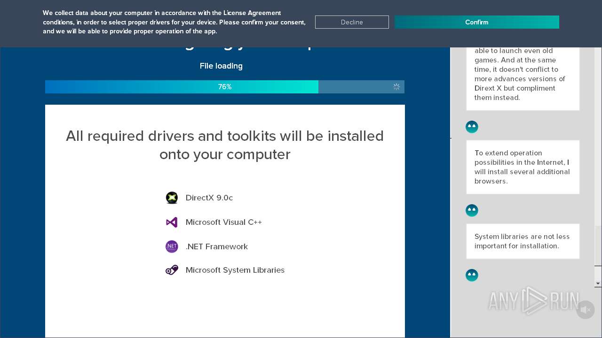Image resolution: width=602 pixels, height=338 pixels.
Task: Toggle the mute sound speaker icon
Action: pyautogui.click(x=586, y=310)
